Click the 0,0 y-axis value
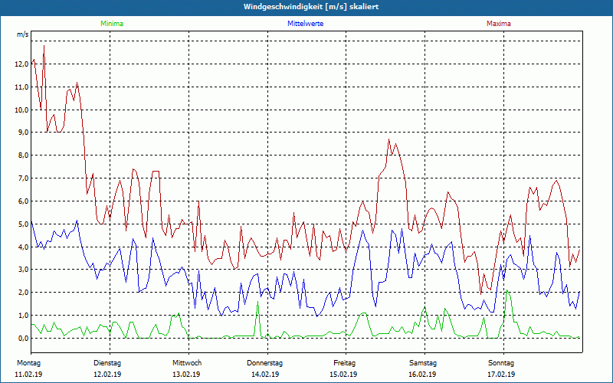The image size is (613, 383). click(x=24, y=338)
